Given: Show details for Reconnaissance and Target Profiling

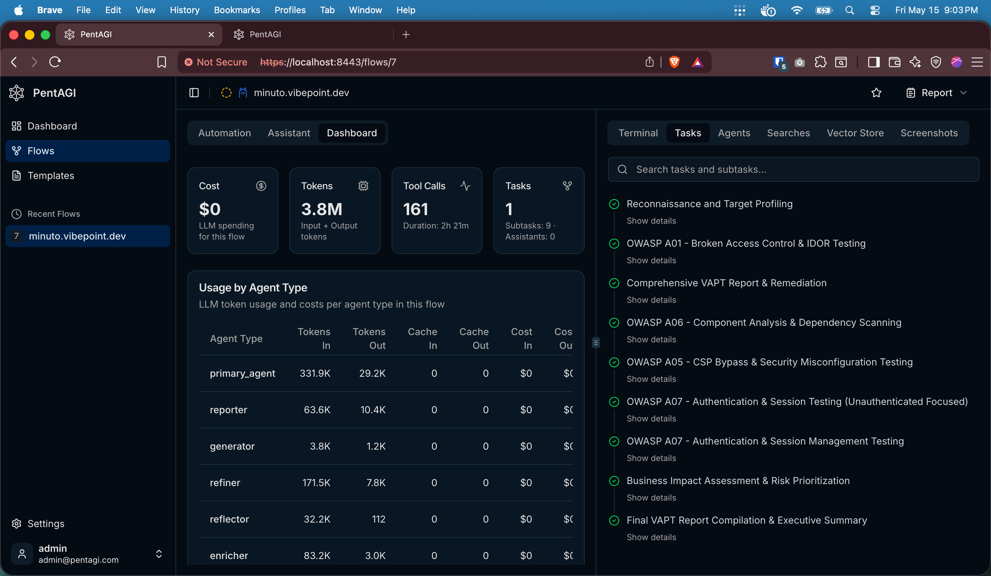Looking at the screenshot, I should (651, 221).
